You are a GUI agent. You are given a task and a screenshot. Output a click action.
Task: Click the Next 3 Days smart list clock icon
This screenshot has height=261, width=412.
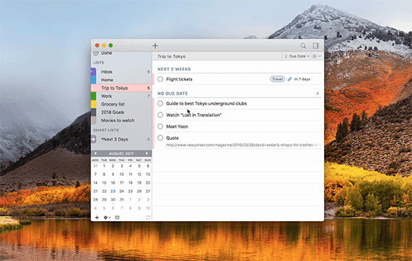[93, 139]
